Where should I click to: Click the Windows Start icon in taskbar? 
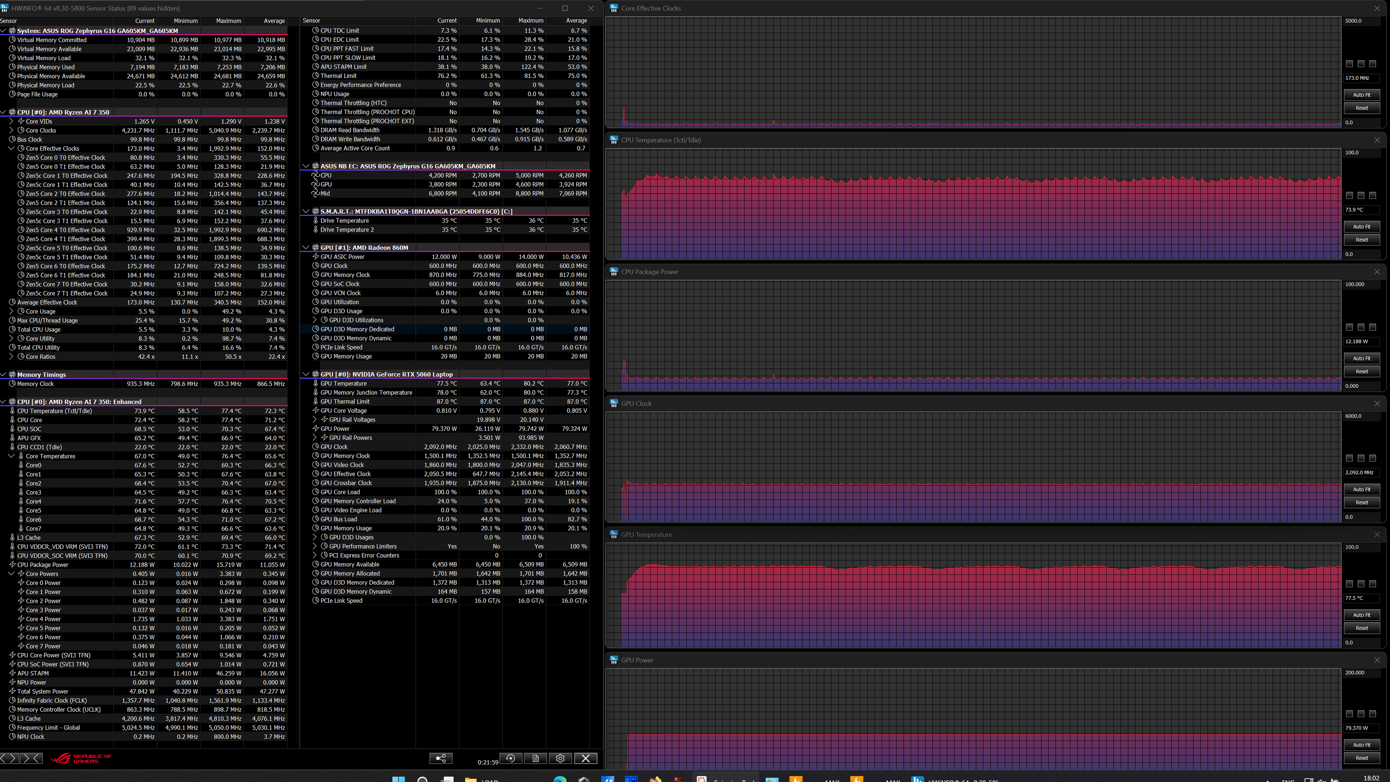[398, 779]
